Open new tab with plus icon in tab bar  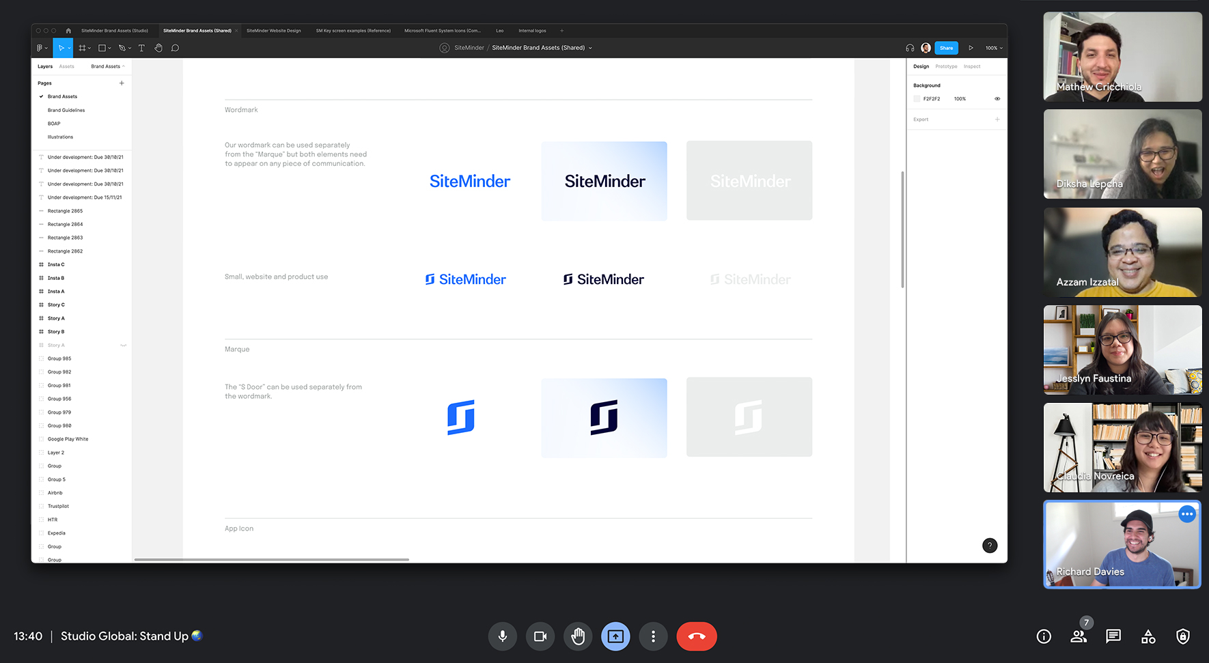561,31
